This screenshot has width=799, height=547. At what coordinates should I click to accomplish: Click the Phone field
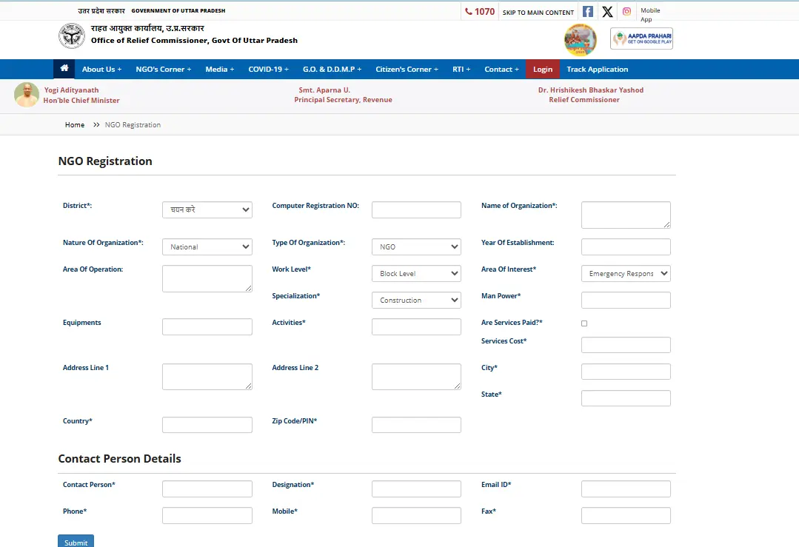pos(207,515)
